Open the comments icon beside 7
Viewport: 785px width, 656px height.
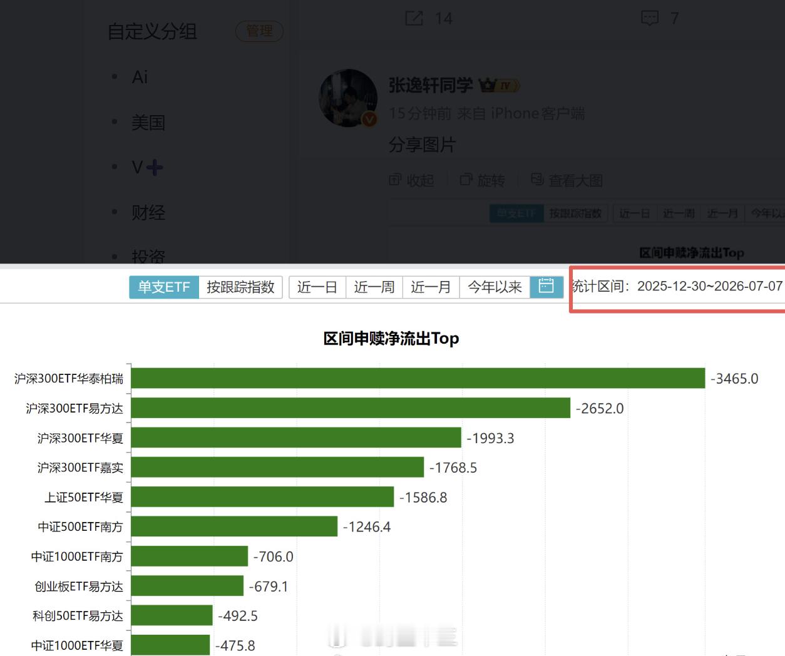click(x=650, y=18)
